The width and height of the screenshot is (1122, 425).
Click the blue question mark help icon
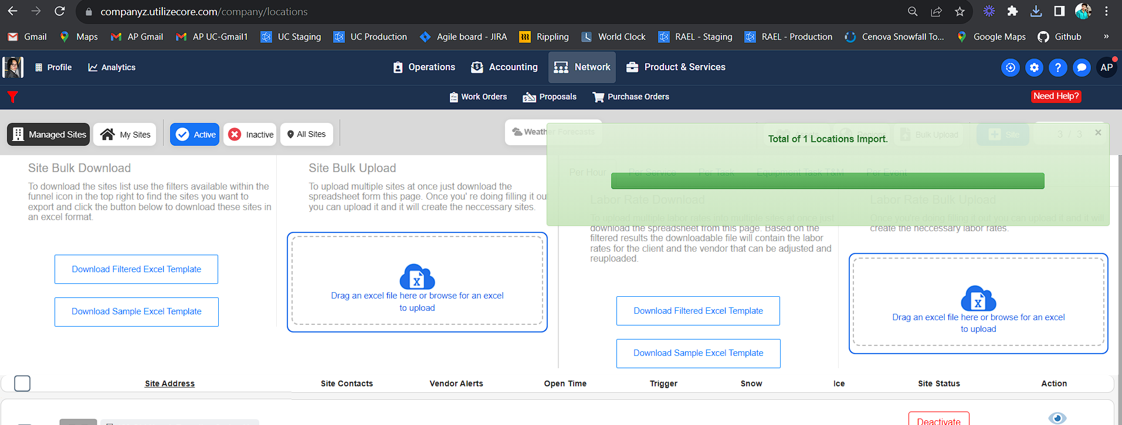click(x=1057, y=67)
